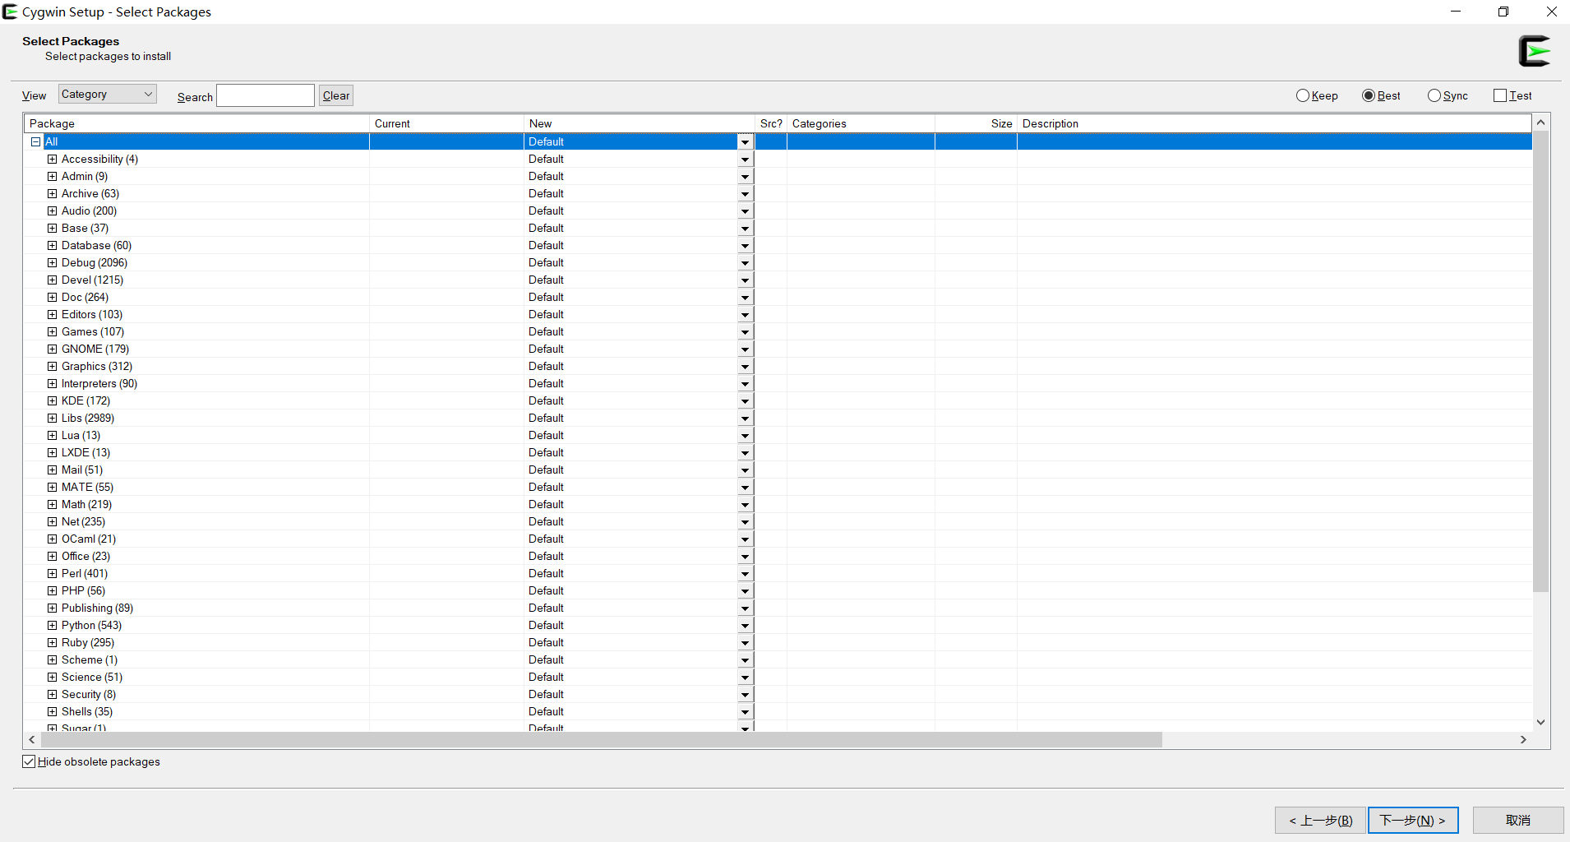Viewport: 1570px width, 842px height.
Task: Expand the PHP (56) category
Action: coord(53,590)
